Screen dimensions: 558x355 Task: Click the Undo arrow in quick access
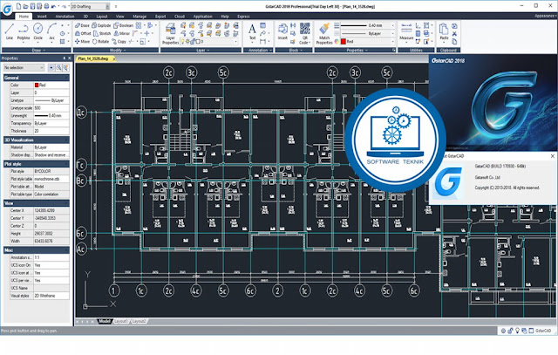tap(53, 6)
